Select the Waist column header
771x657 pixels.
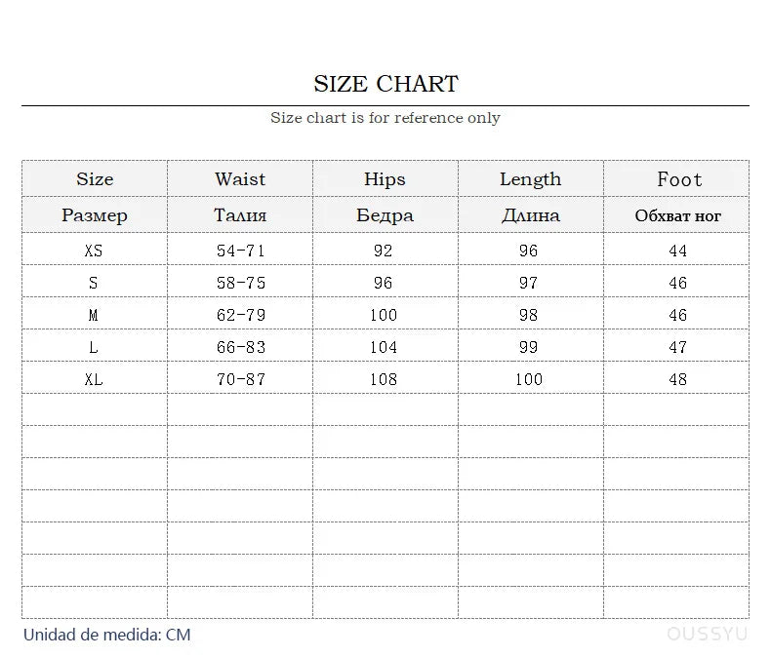pos(240,178)
